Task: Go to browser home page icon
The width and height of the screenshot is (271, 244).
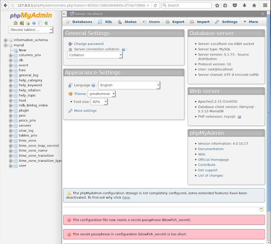Action: pos(254,6)
